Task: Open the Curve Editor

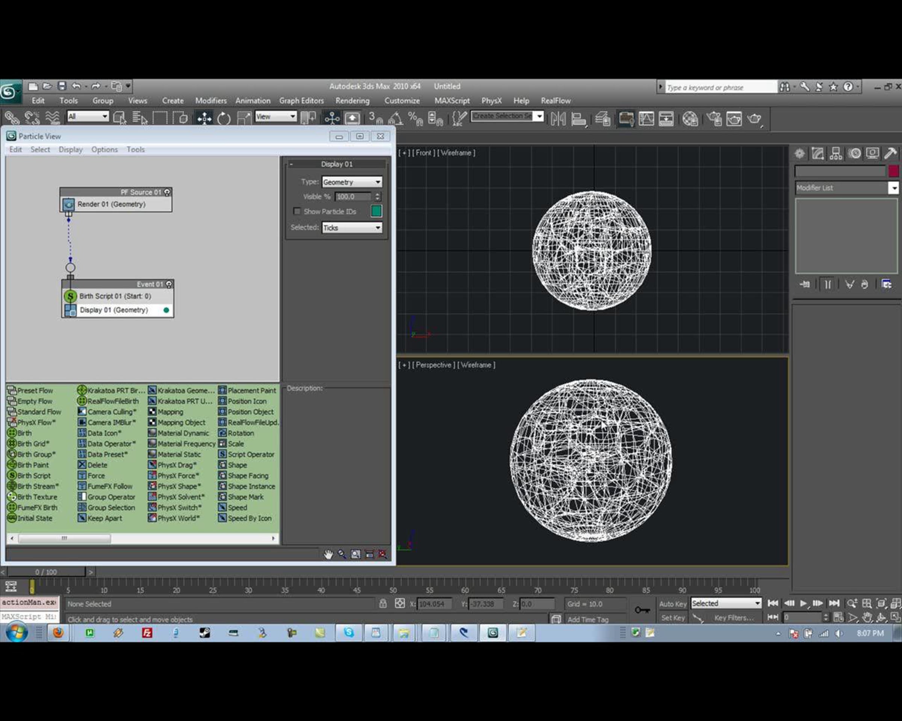Action: [646, 119]
